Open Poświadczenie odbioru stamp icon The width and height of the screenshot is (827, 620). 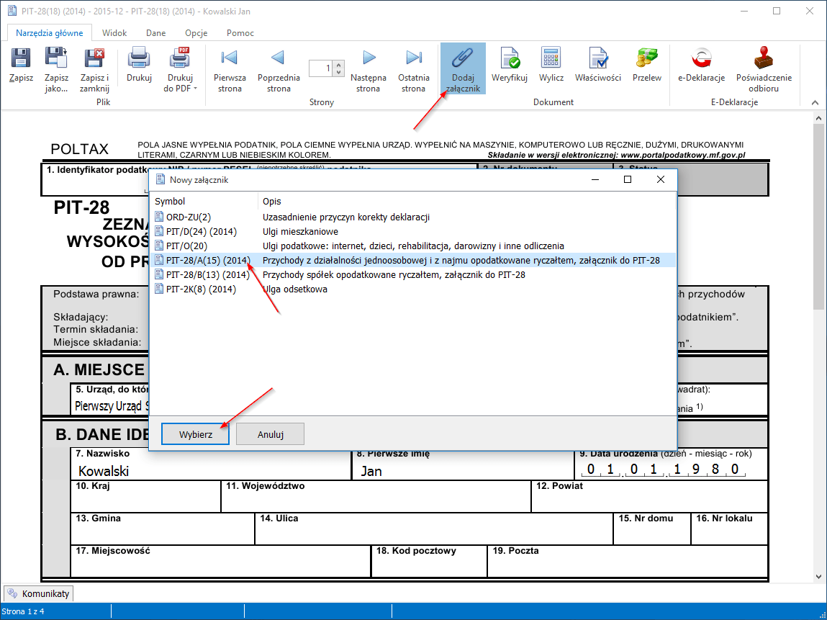point(763,58)
